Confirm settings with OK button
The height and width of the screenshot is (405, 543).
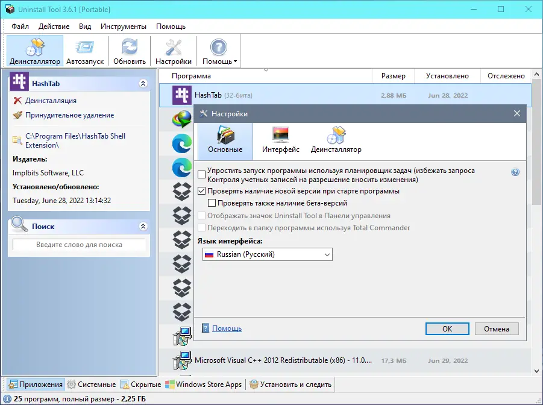coord(447,329)
